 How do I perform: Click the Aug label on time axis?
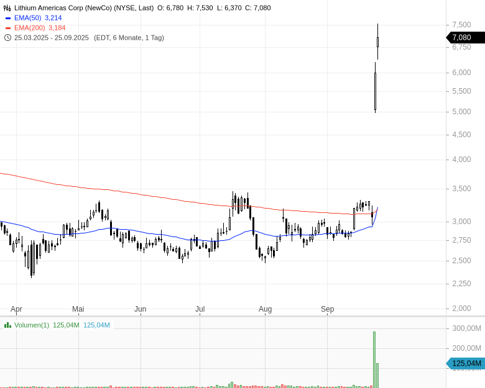[x=265, y=309]
